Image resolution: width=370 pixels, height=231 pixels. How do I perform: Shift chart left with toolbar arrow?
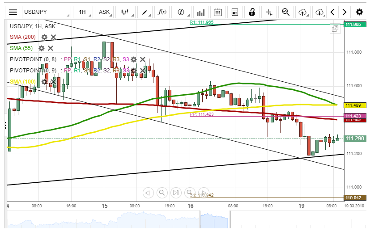[x=332, y=12]
